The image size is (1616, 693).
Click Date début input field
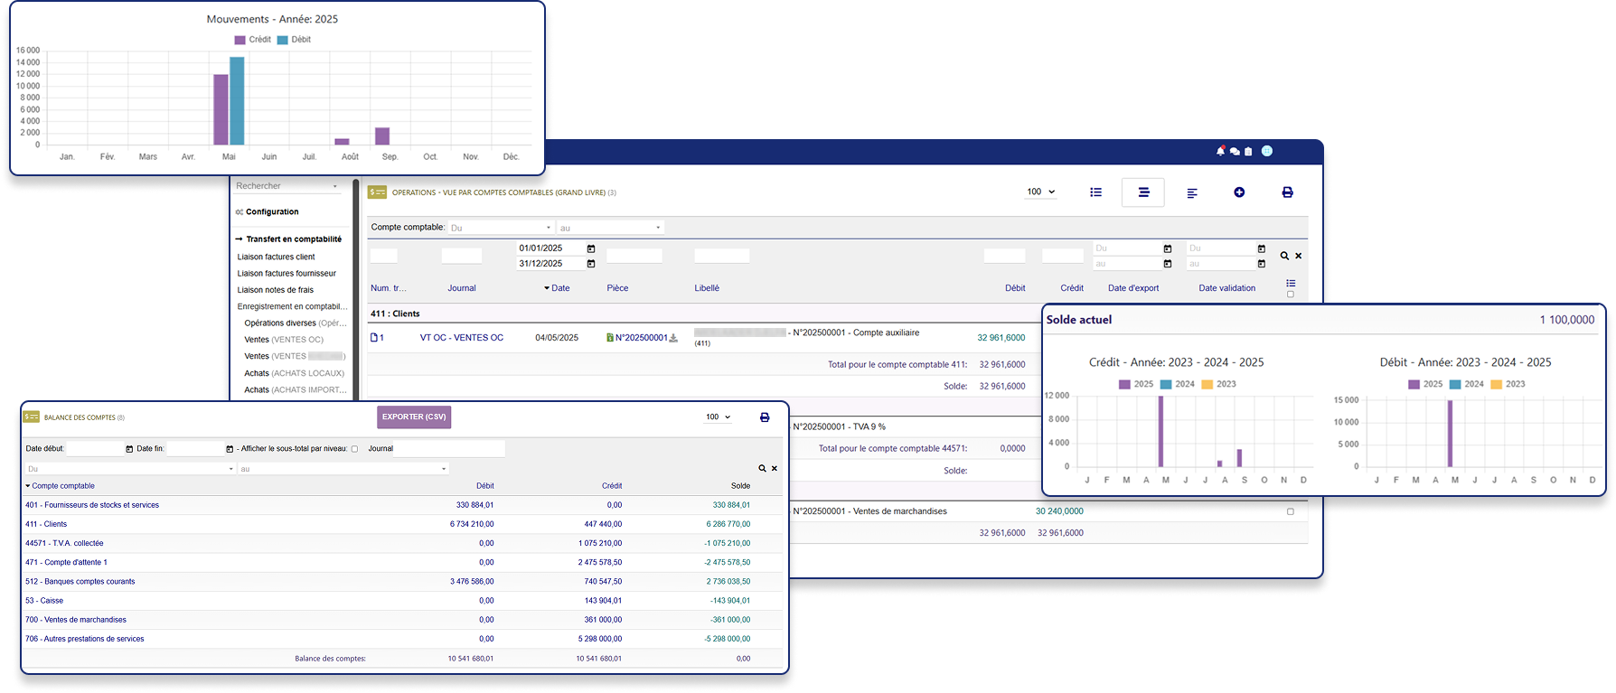coord(95,449)
